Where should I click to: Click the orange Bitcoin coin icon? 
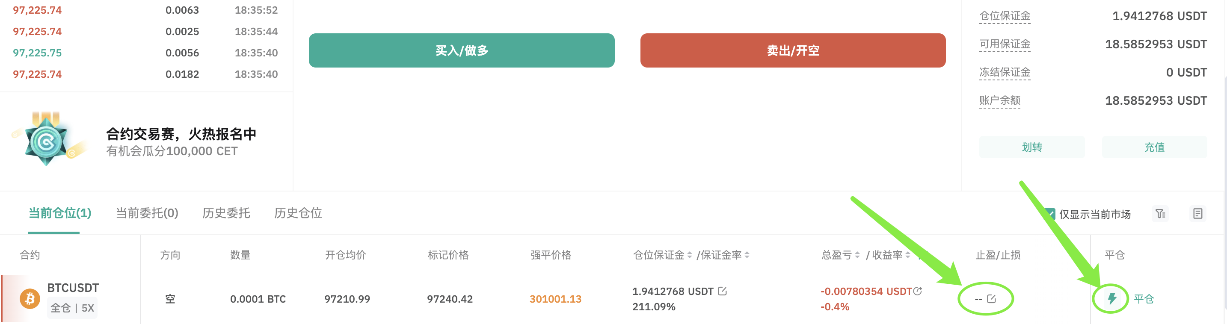pos(30,299)
